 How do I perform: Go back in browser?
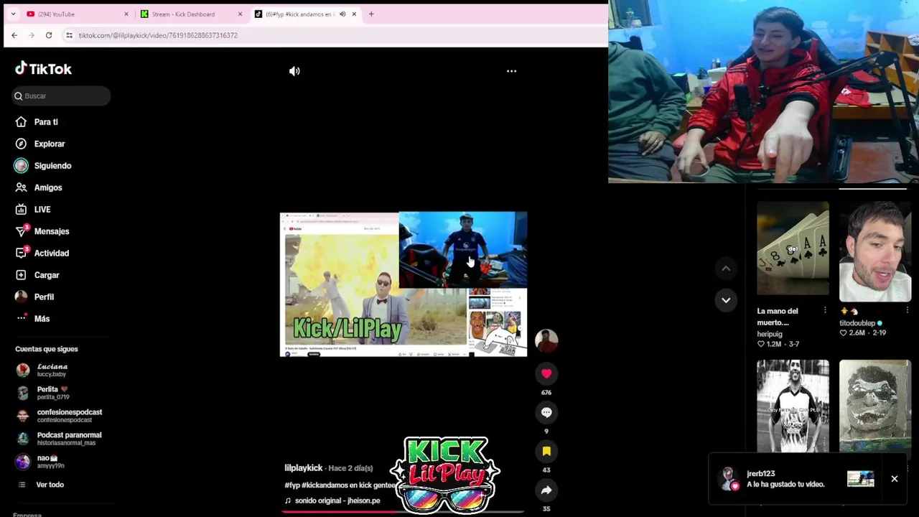coord(14,35)
